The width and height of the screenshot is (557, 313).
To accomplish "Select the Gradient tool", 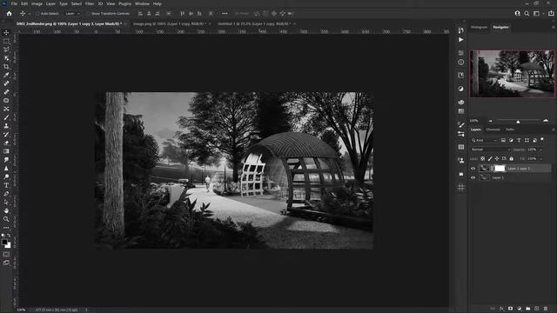I will coord(6,151).
